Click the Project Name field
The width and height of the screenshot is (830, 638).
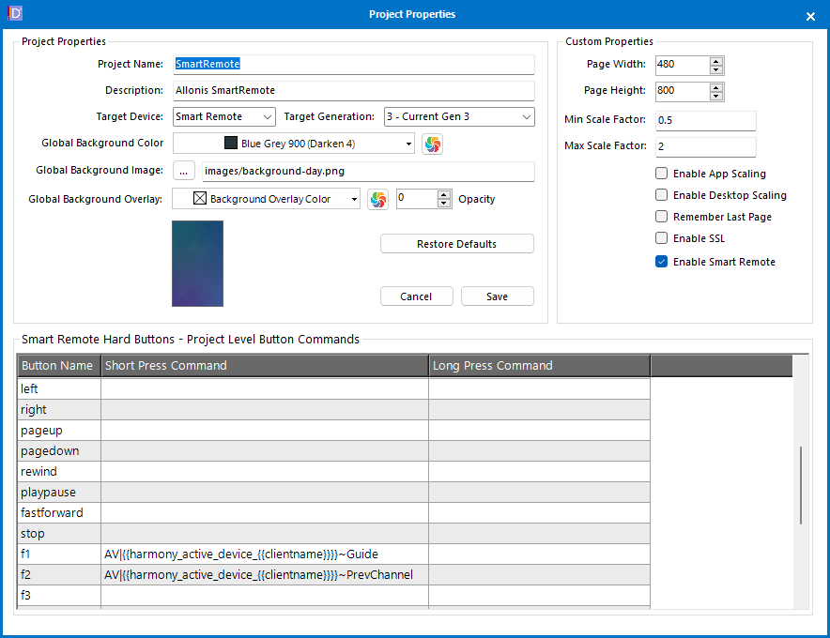pos(354,64)
